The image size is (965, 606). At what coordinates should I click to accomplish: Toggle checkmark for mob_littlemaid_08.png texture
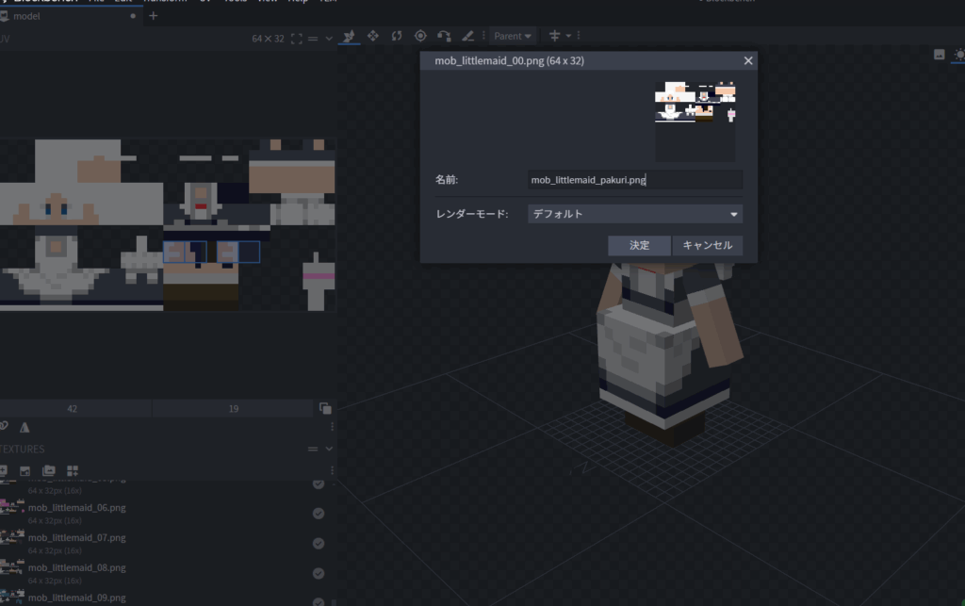pyautogui.click(x=319, y=574)
